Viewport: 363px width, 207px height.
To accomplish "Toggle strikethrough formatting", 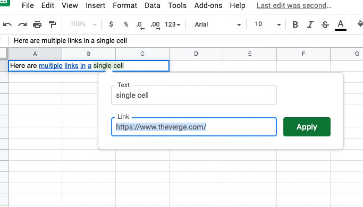I will click(x=325, y=24).
